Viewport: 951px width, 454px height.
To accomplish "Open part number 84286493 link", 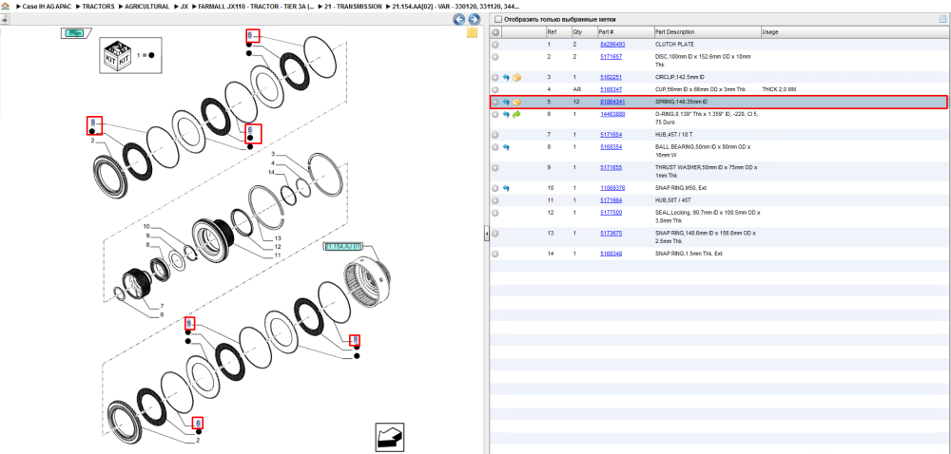I will click(612, 45).
